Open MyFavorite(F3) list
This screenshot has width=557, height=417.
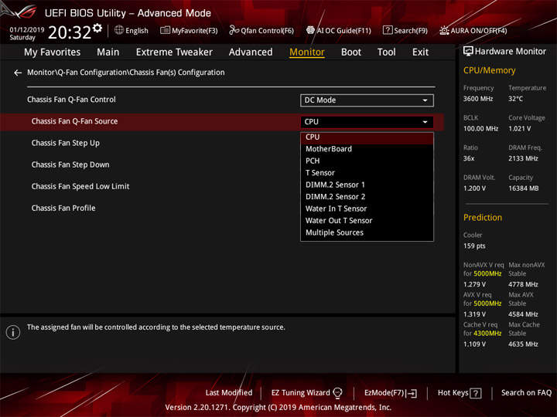click(189, 30)
